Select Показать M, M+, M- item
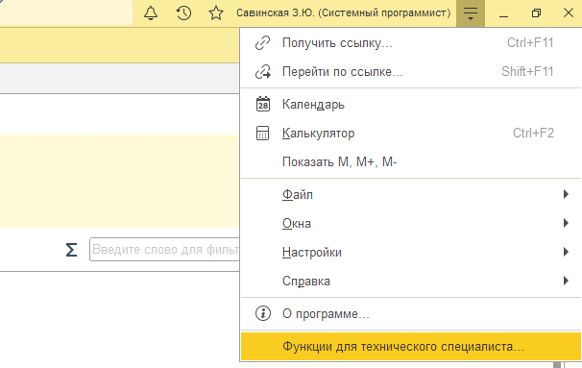This screenshot has width=582, height=368. click(x=411, y=162)
